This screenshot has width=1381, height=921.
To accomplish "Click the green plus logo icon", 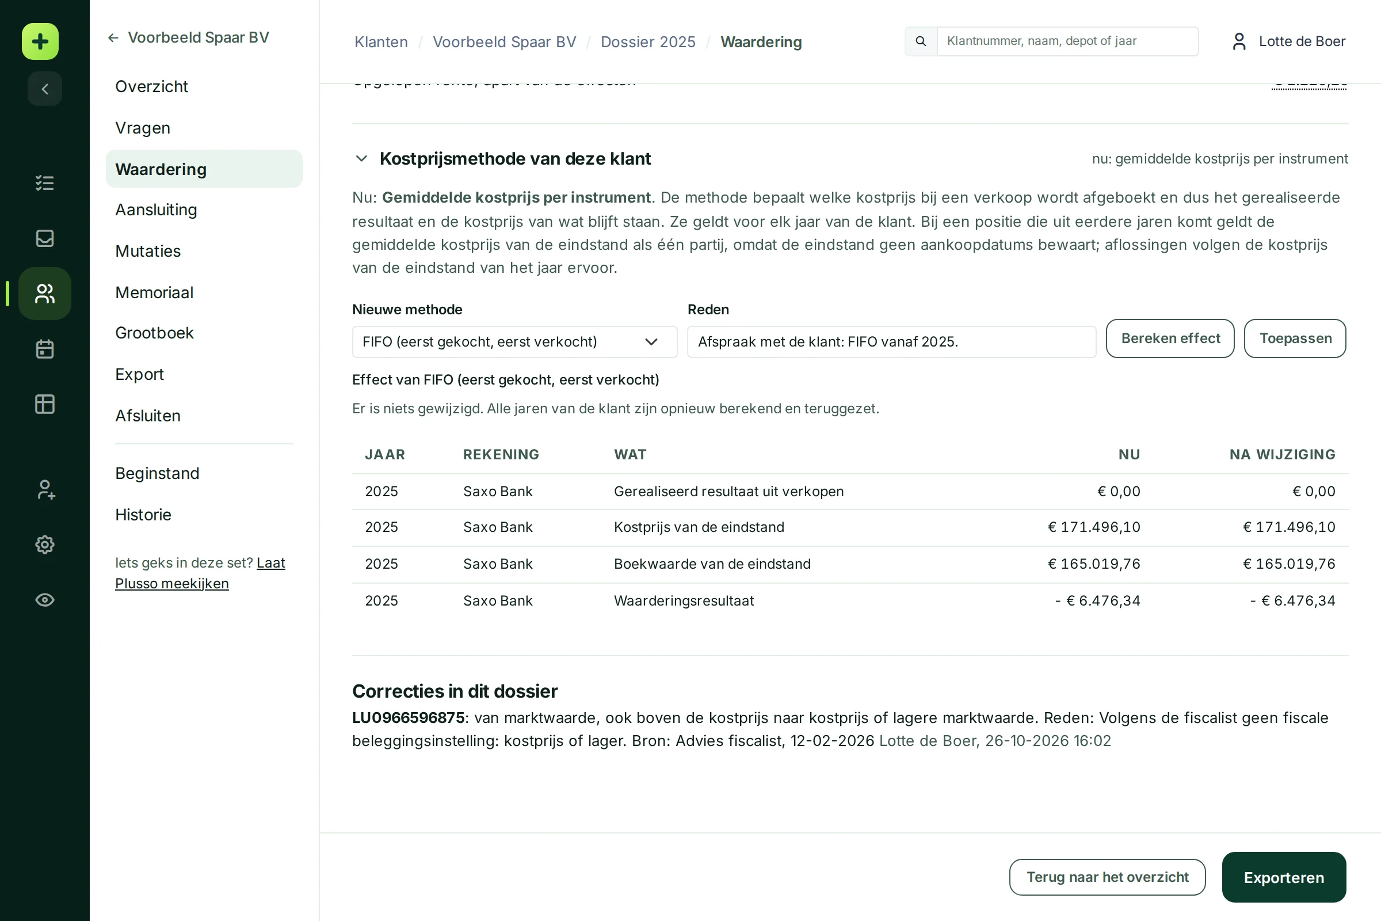I will (x=40, y=41).
